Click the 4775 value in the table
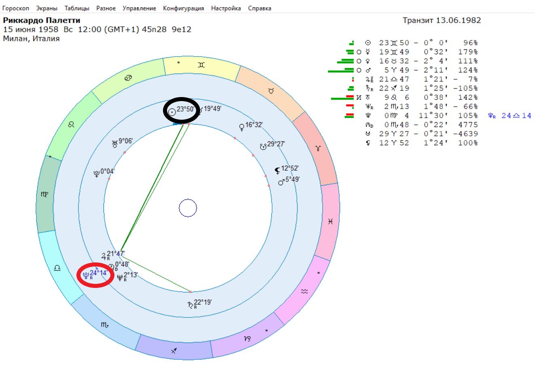 [468, 125]
